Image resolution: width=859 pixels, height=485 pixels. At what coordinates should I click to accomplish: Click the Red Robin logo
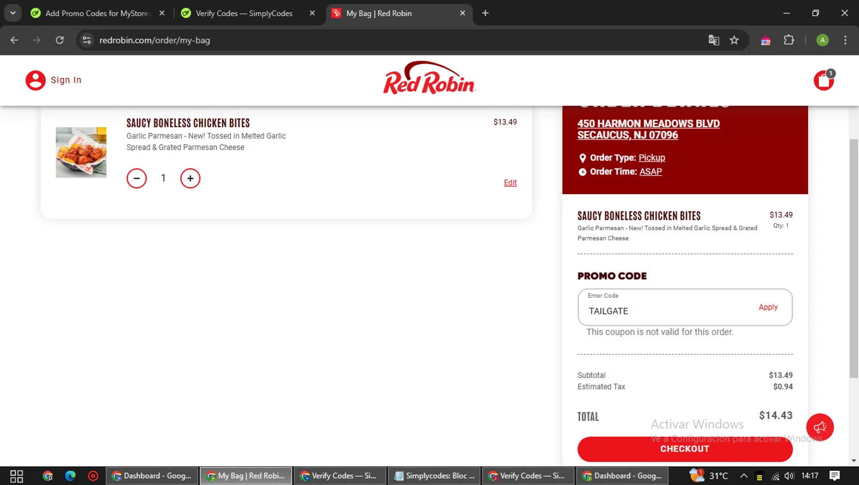pos(429,78)
